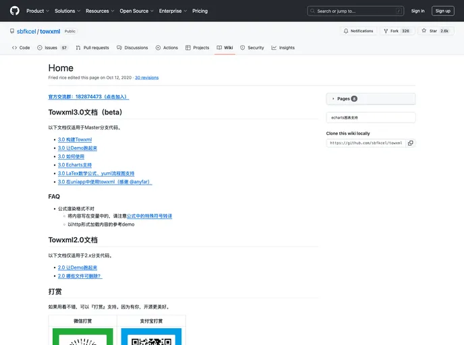The height and width of the screenshot is (345, 464).
Task: Click the Pages count badge
Action: [x=354, y=99]
